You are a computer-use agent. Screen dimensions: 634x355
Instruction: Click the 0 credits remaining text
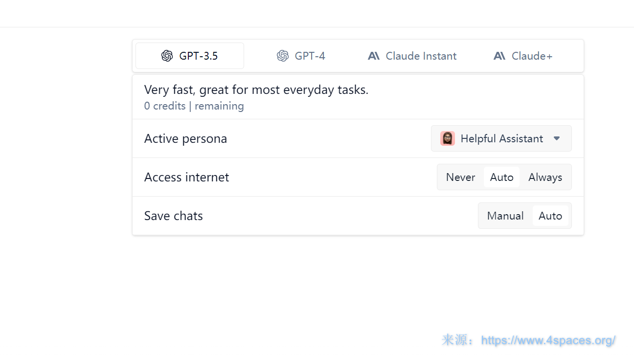click(x=194, y=106)
